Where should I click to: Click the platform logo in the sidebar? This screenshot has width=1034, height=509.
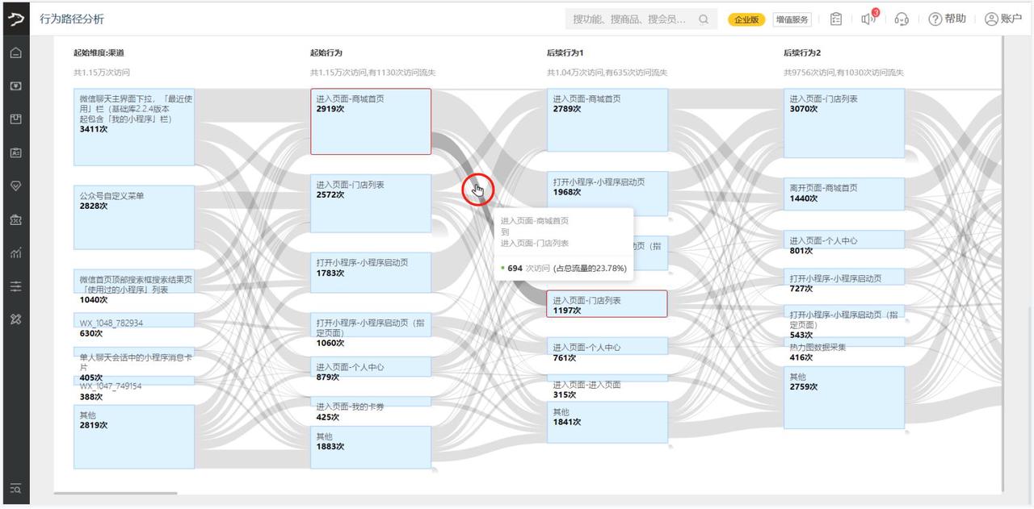click(x=16, y=19)
